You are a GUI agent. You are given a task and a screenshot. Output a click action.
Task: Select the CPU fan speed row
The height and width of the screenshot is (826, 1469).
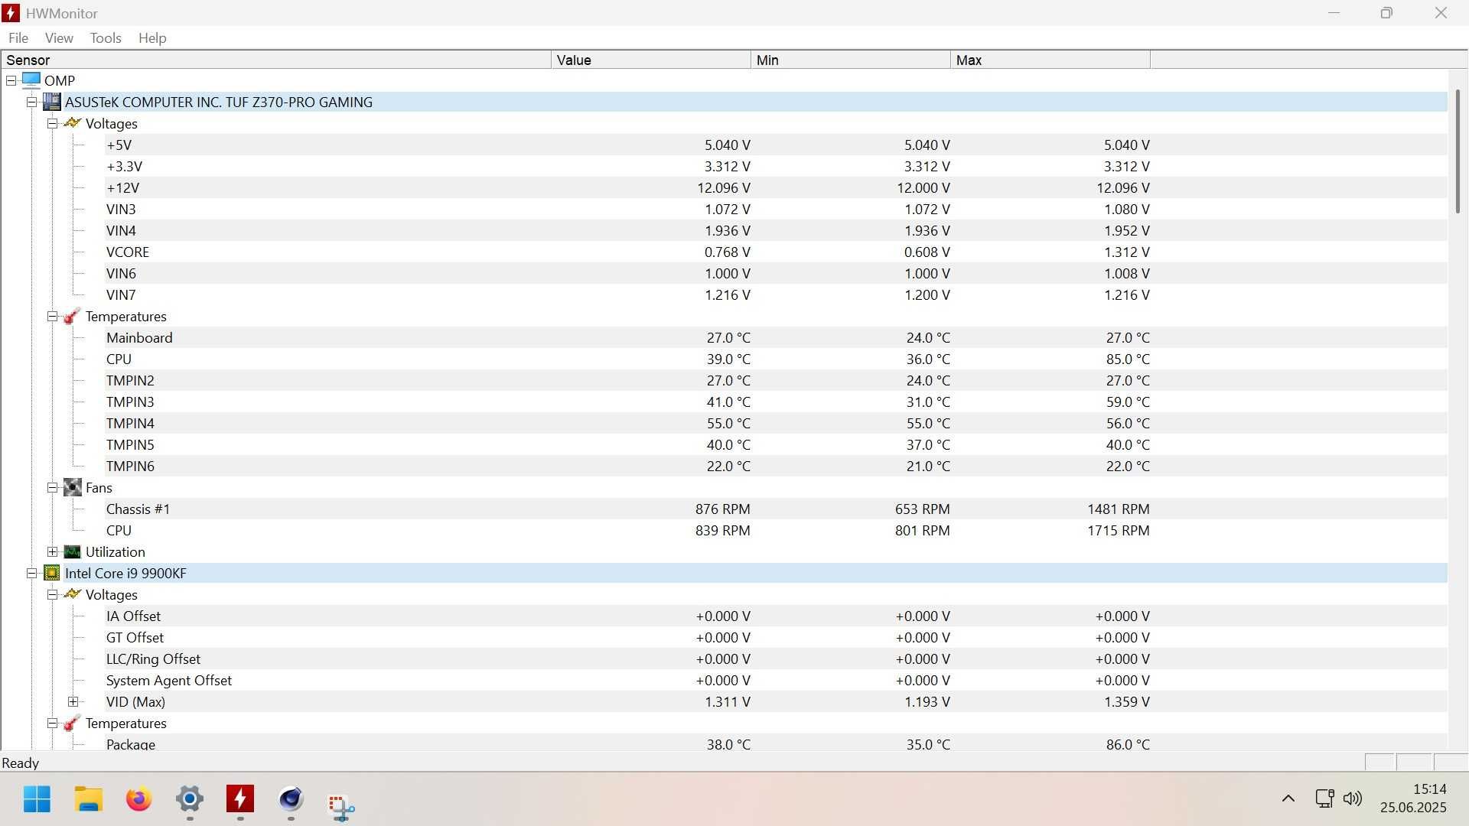point(776,530)
